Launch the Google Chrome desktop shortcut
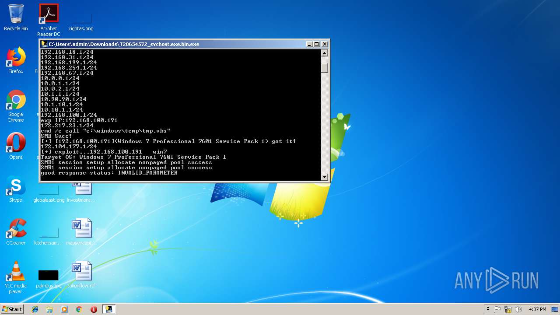This screenshot has width=560, height=315. click(16, 106)
